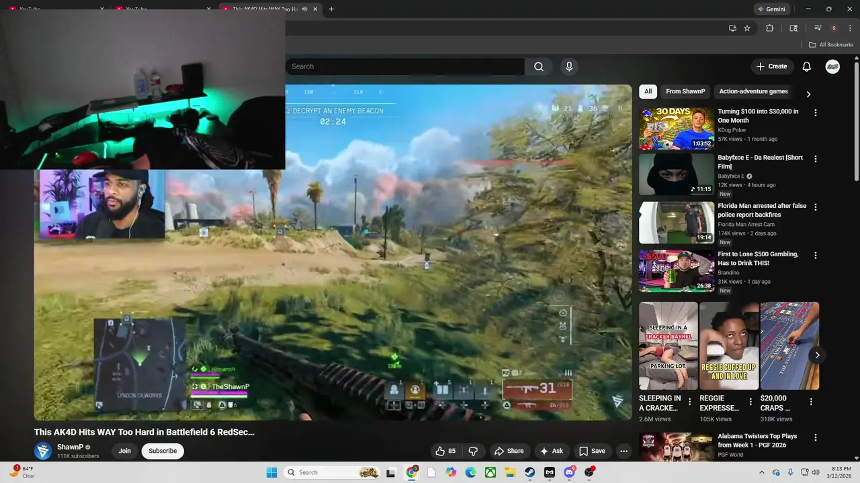Viewport: 860px width, 483px height.
Task: Install app icon in address bar
Action: 732,28
